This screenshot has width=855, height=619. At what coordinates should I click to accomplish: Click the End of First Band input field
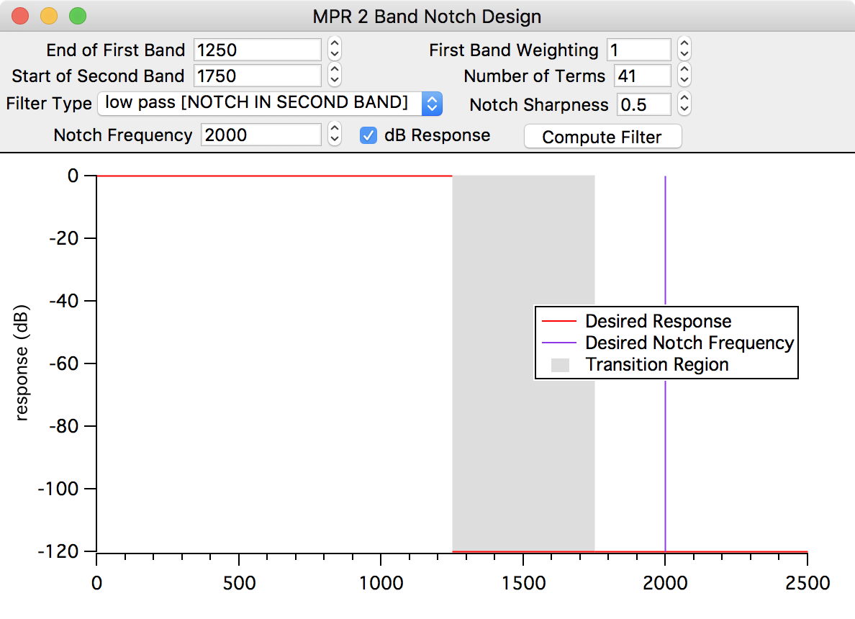(x=257, y=50)
